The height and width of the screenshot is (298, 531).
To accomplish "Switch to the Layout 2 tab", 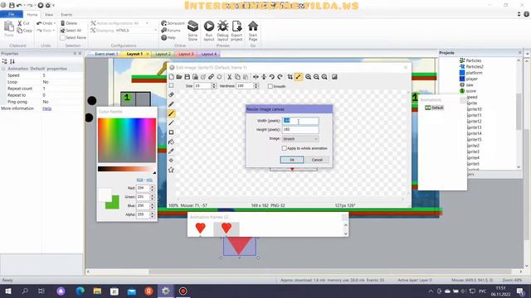I will coord(163,54).
